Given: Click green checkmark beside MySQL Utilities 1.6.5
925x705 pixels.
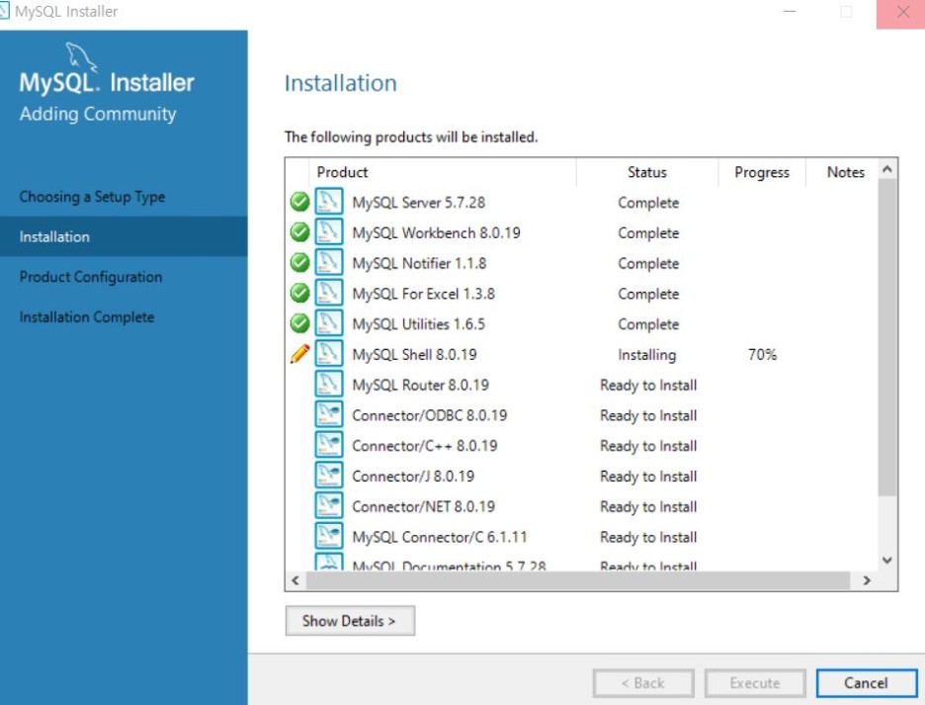Looking at the screenshot, I should (299, 323).
